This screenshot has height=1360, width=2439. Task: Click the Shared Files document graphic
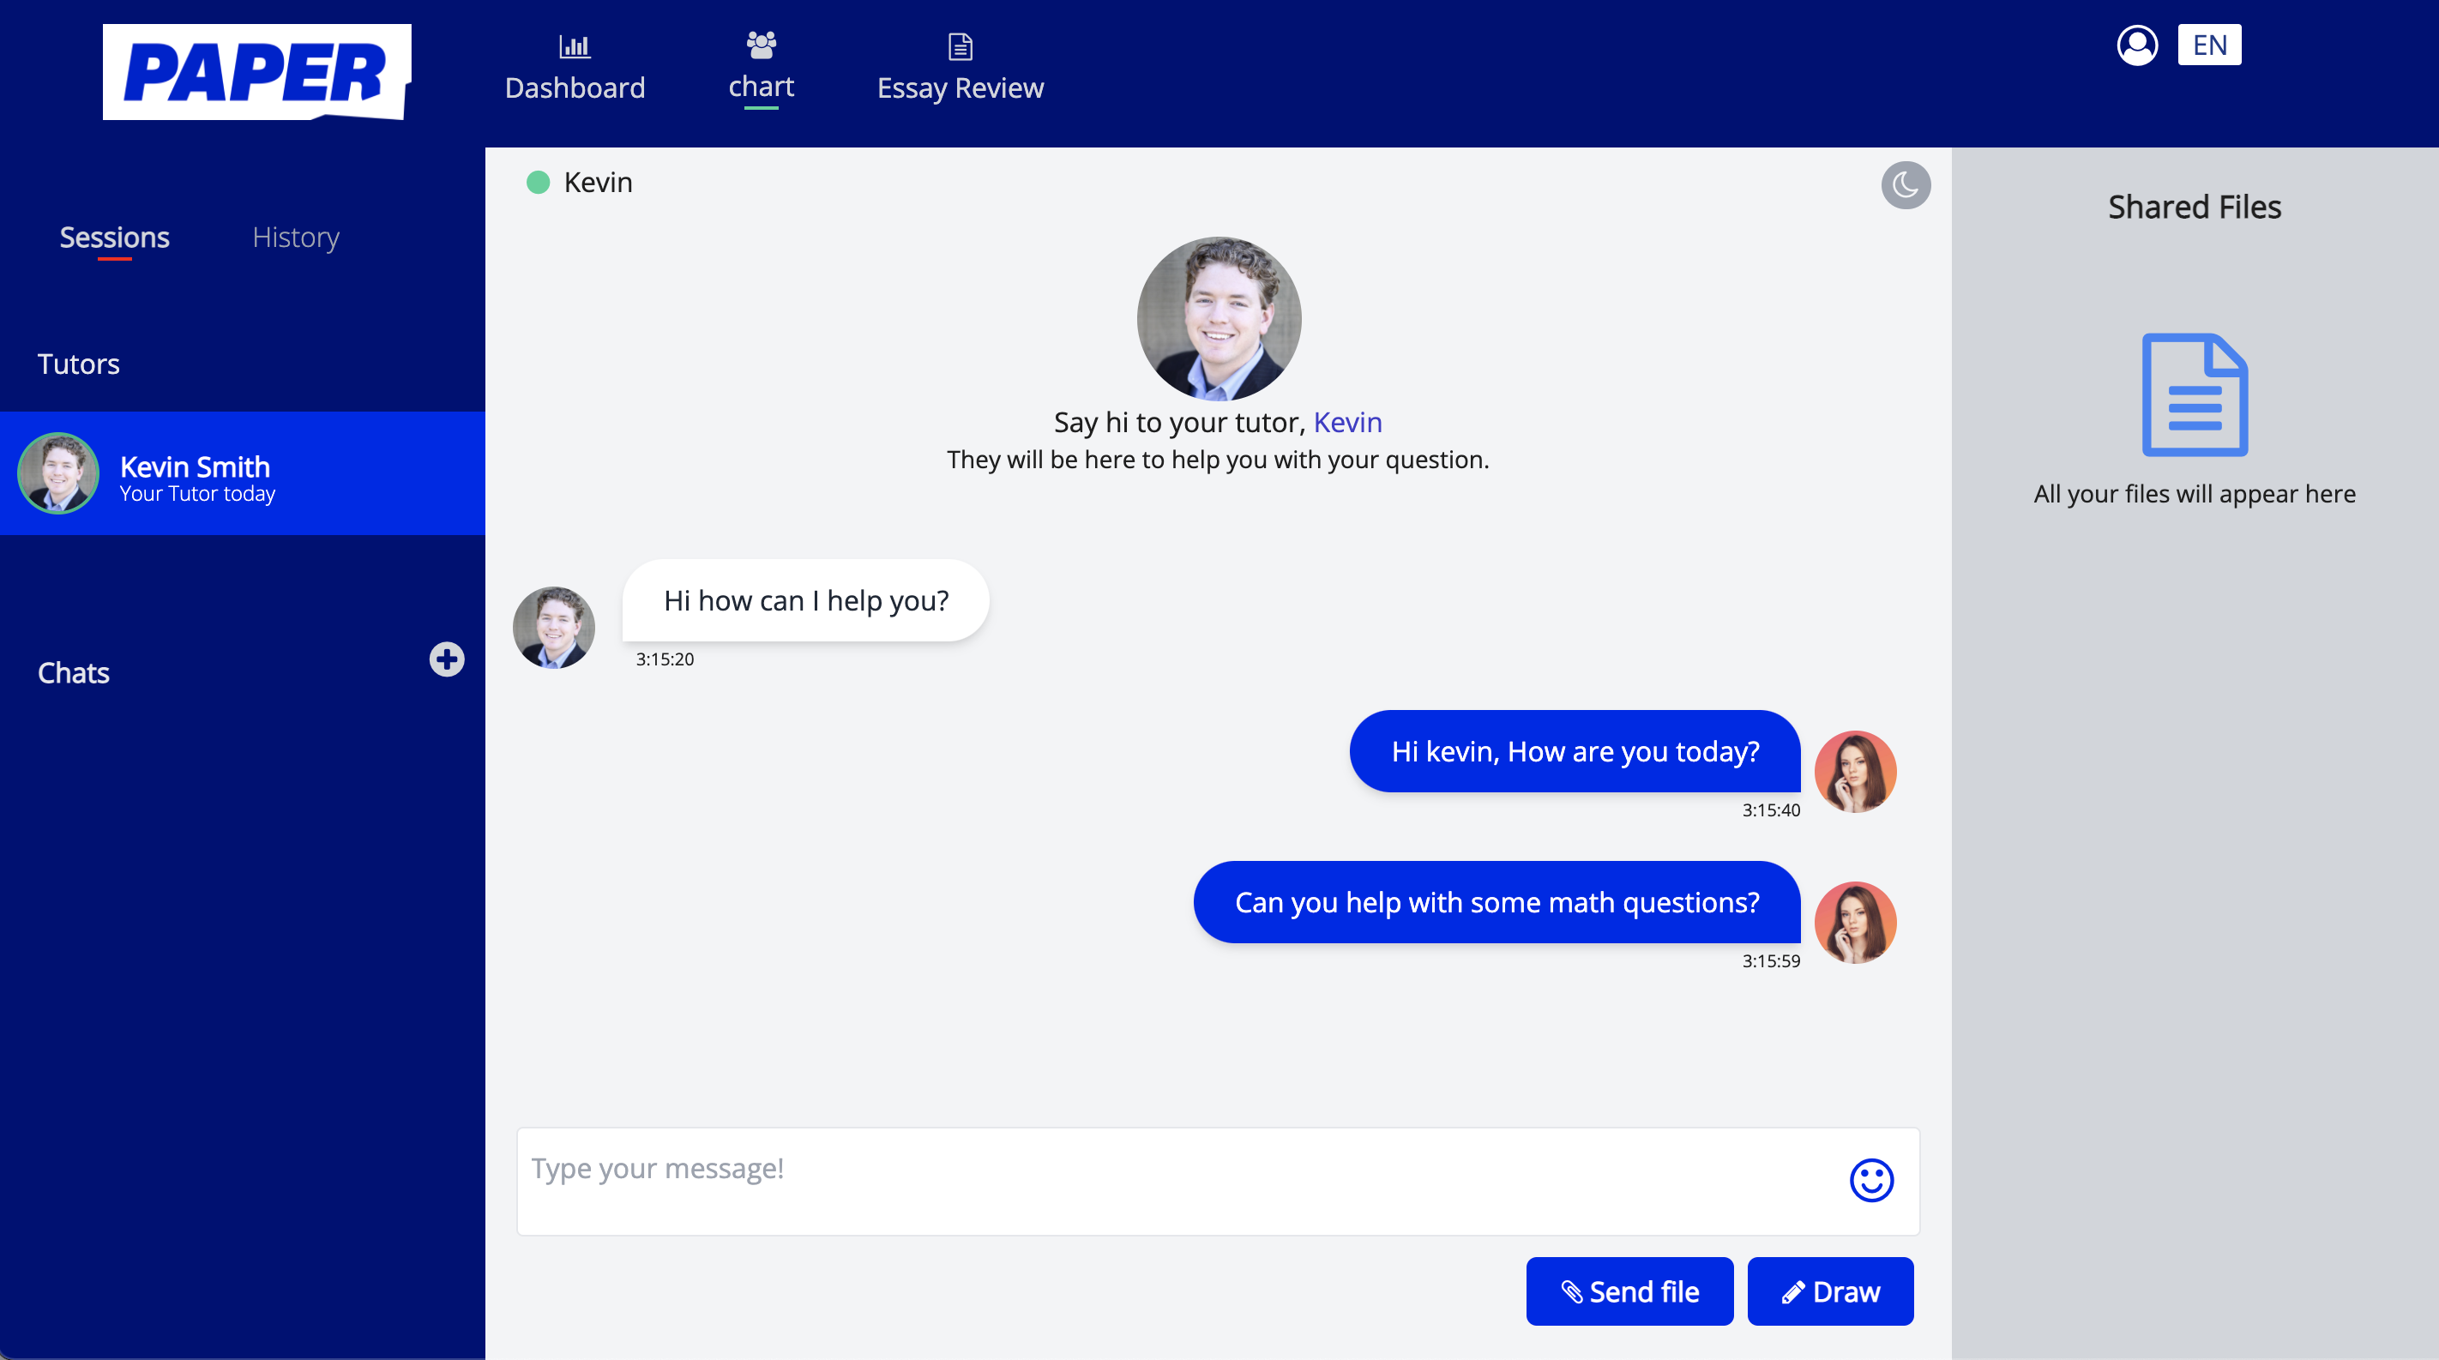2194,394
